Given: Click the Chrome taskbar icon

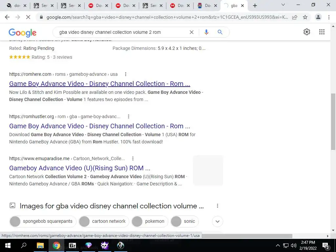Looking at the screenshot, I should [56, 245].
